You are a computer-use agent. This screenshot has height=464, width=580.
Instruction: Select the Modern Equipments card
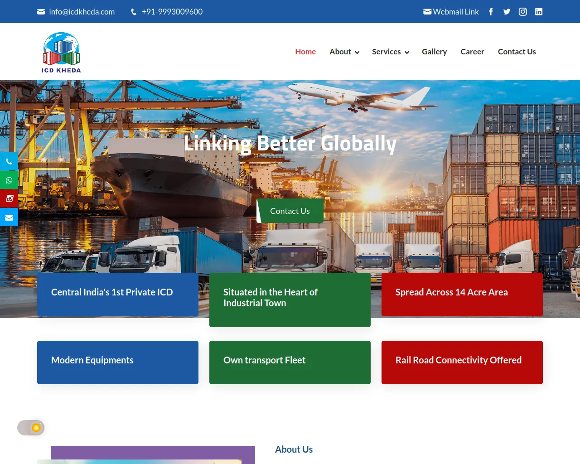[118, 362]
